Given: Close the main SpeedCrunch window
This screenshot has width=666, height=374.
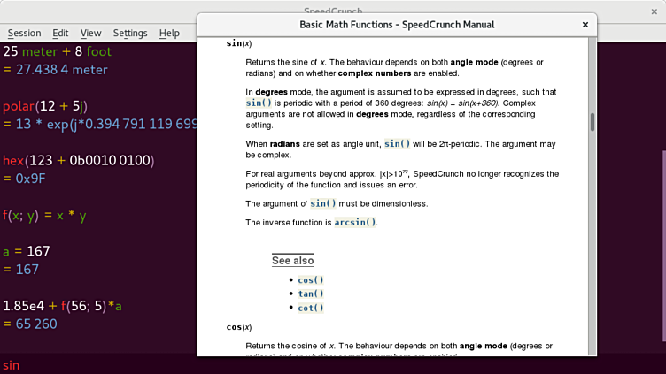Looking at the screenshot, I should 652,11.
